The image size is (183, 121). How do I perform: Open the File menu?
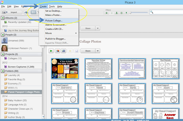pos(3,6)
